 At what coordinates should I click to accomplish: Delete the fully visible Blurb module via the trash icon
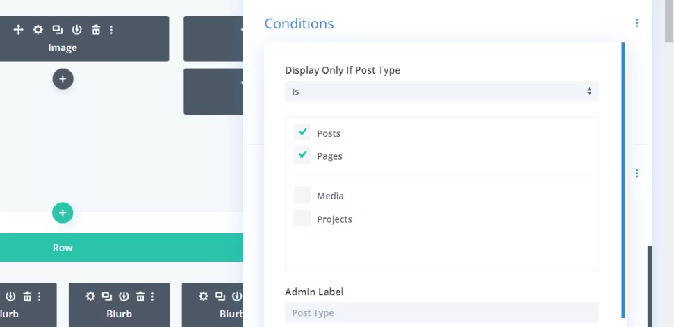point(140,296)
